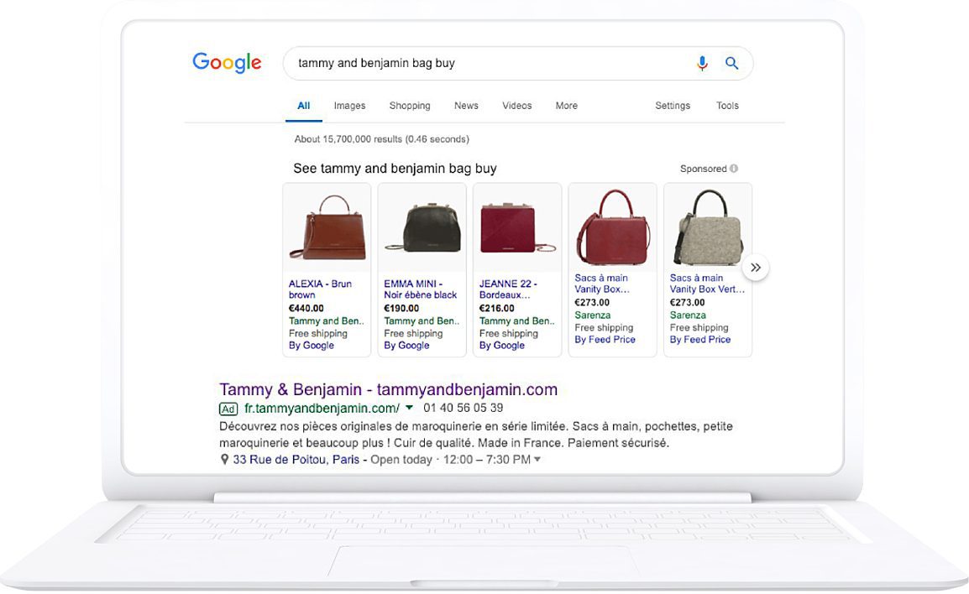Image resolution: width=969 pixels, height=594 pixels.
Task: Expand the opening hours dropdown arrow
Action: 537,460
